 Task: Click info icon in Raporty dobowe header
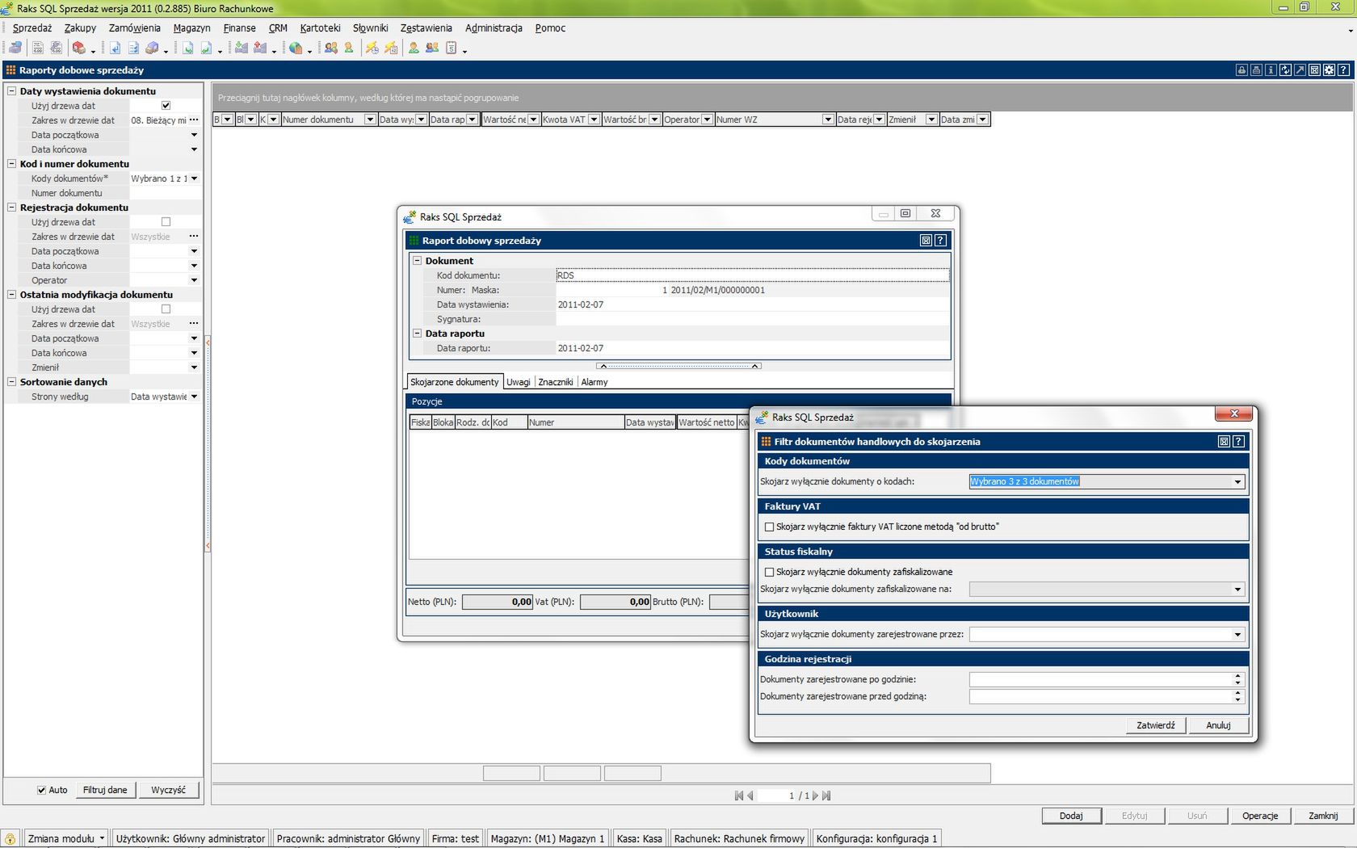click(1271, 70)
